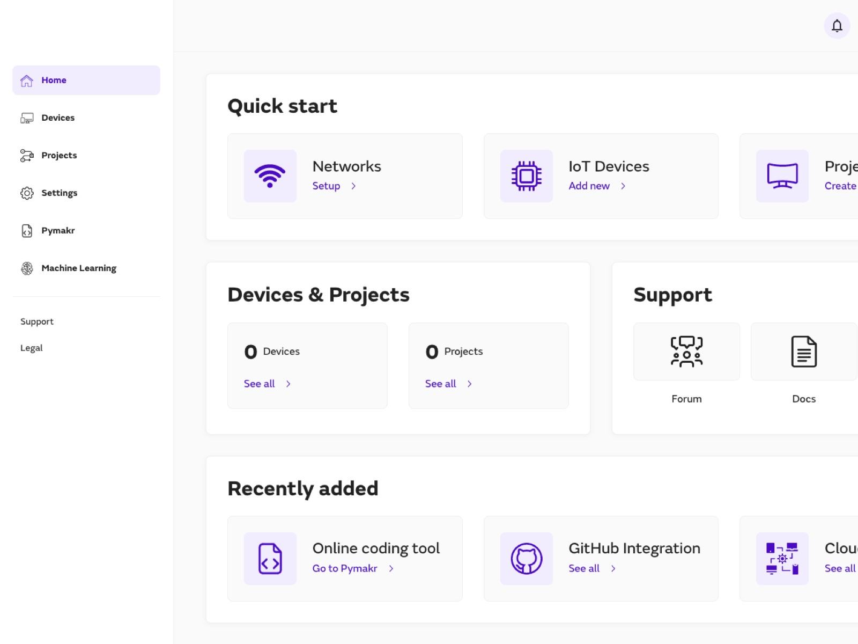Click the Devices monitor icon in sidebar

(x=27, y=118)
